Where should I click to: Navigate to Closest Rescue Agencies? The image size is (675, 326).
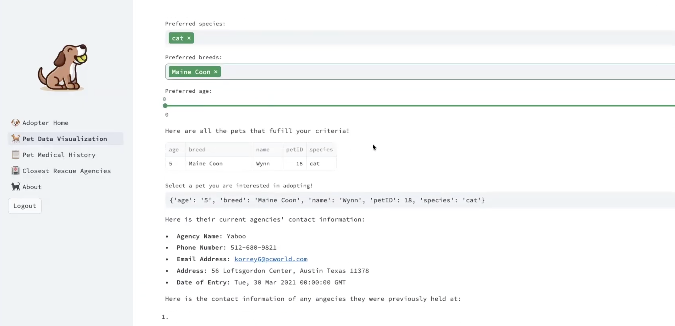point(66,171)
